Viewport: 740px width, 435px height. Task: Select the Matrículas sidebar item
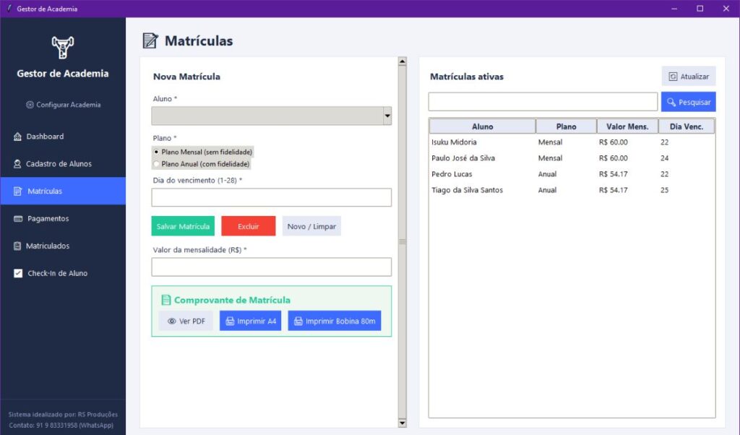point(63,191)
